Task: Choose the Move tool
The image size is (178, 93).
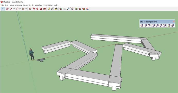Action: point(37,9)
